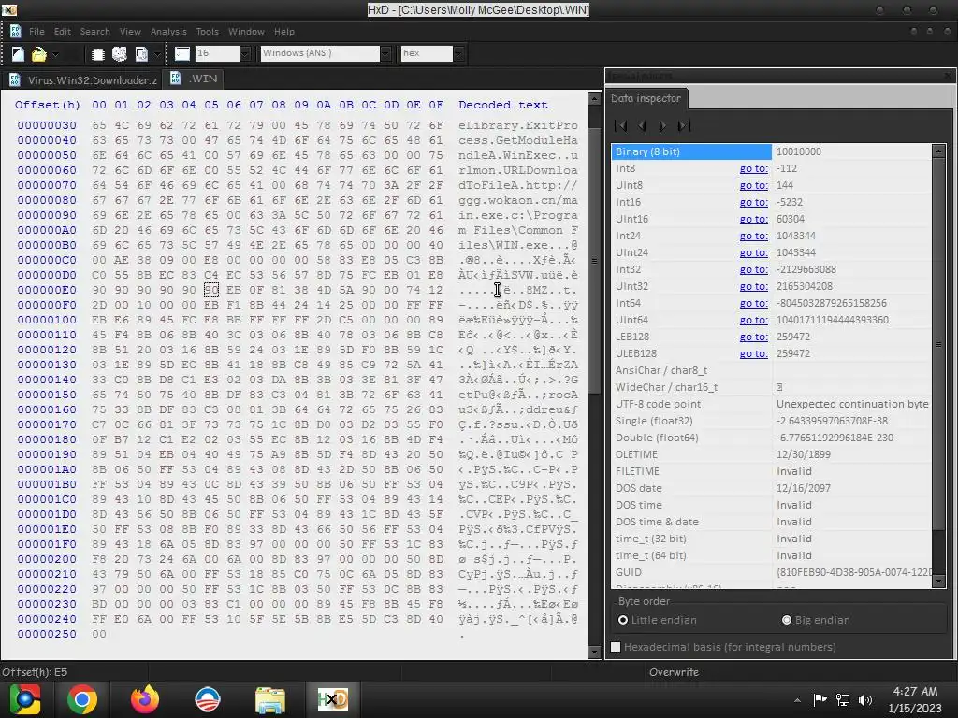
Task: Click 'go to:' link for Int32
Action: (753, 269)
